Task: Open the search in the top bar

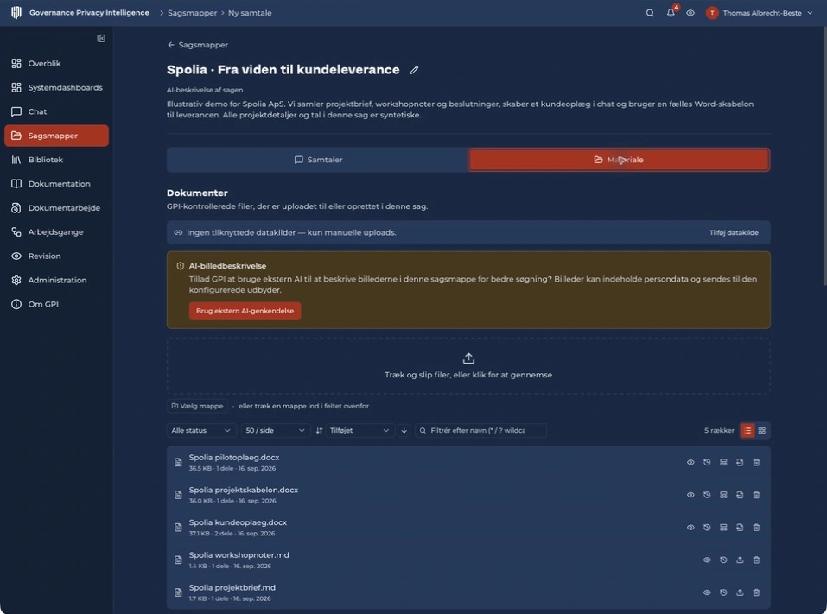Action: point(650,13)
